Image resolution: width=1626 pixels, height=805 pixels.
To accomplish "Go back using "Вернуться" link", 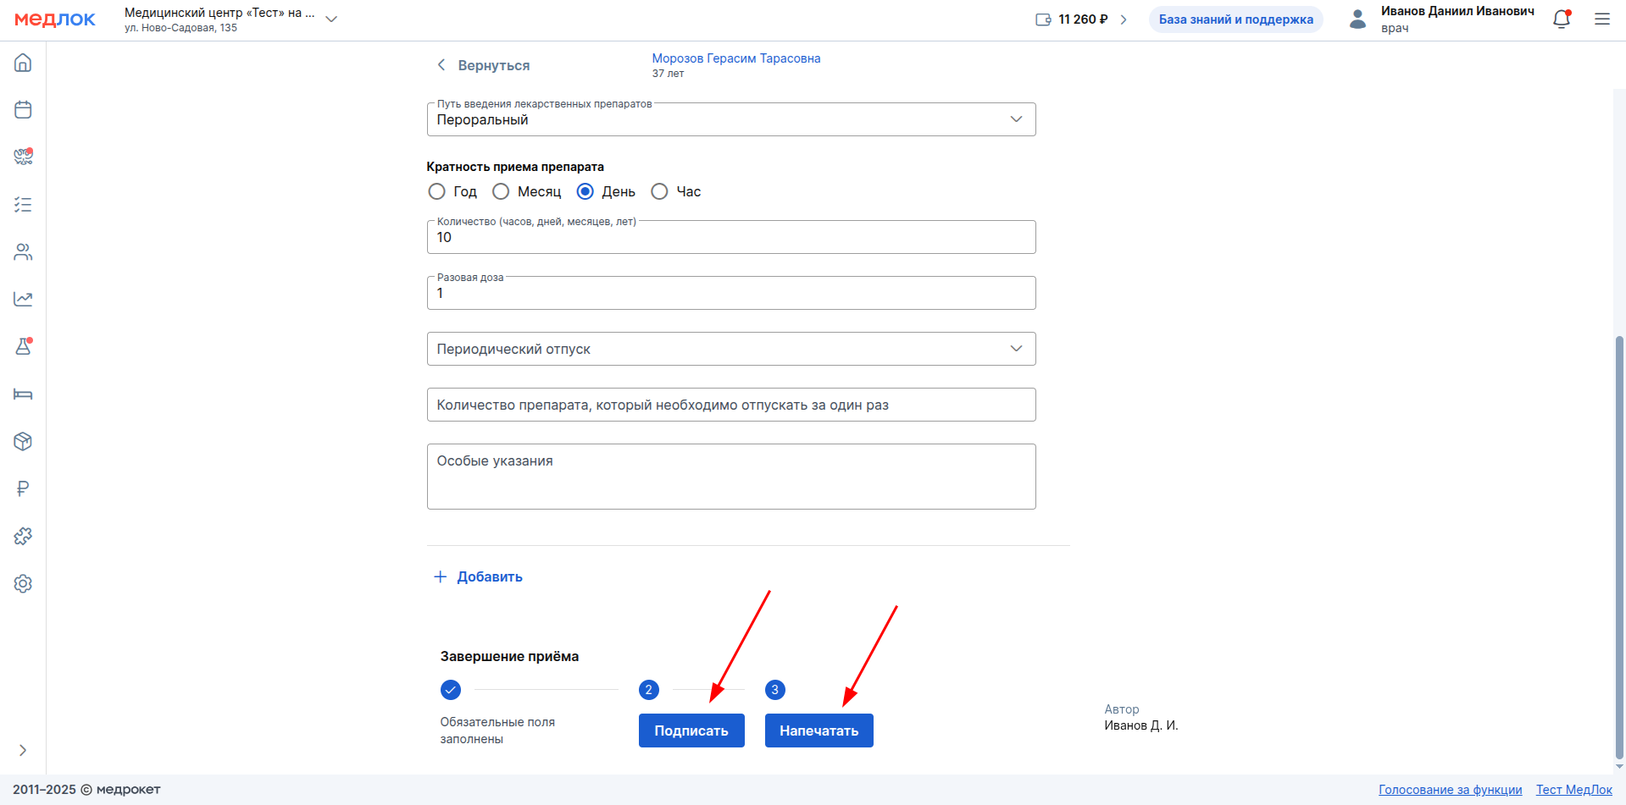I will tap(483, 66).
